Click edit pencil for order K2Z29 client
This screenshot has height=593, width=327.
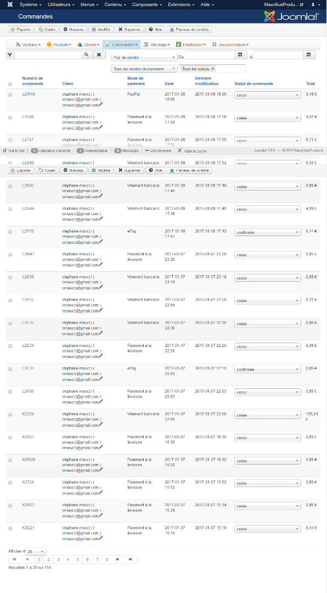point(101,424)
